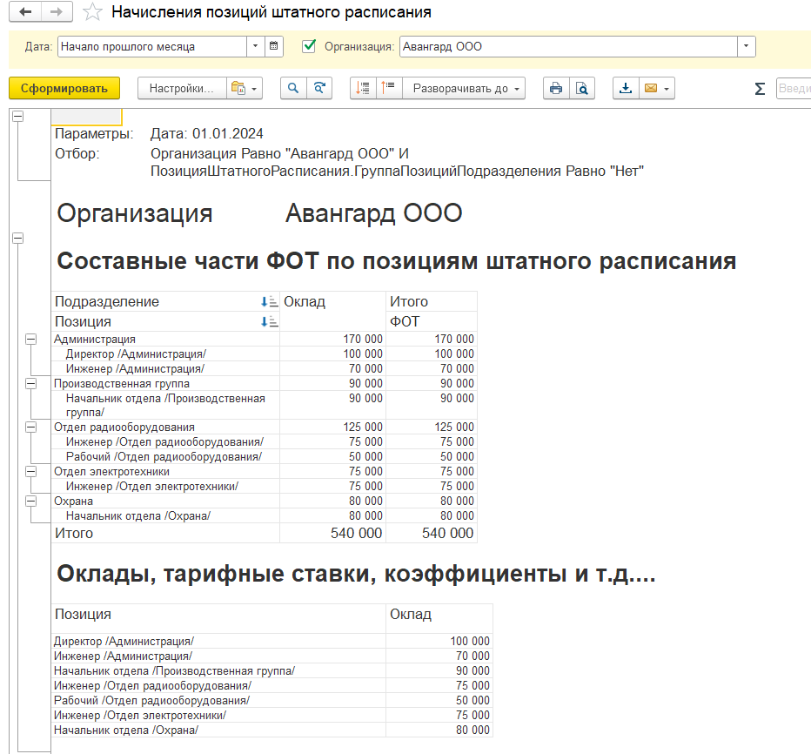Click the Sigma sum icon
Image resolution: width=811 pixels, height=754 pixels.
coord(760,89)
